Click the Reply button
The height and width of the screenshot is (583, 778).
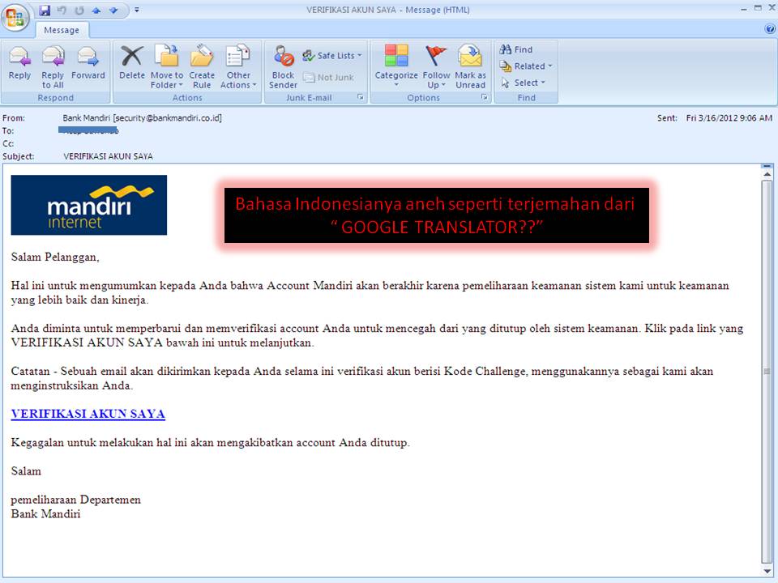click(x=19, y=63)
